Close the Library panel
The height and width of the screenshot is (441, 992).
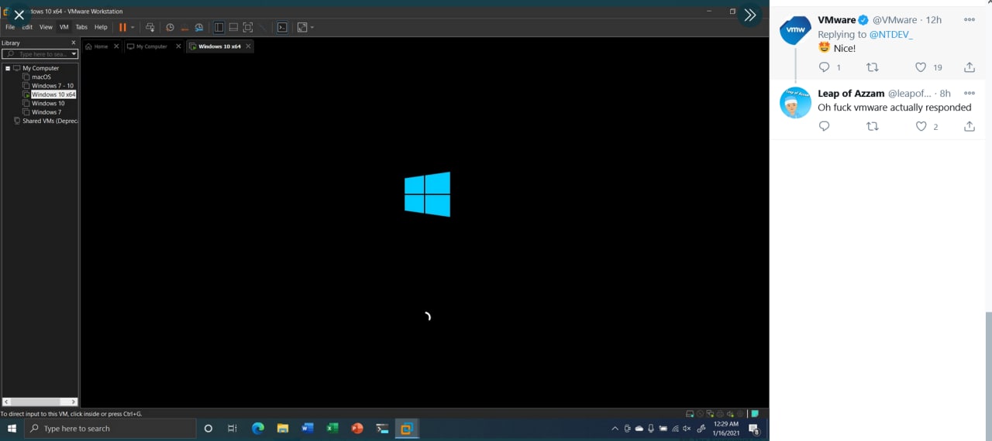click(x=74, y=43)
